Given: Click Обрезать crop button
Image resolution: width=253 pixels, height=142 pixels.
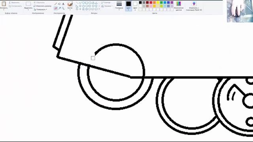Looking at the screenshot, I should (39, 3).
